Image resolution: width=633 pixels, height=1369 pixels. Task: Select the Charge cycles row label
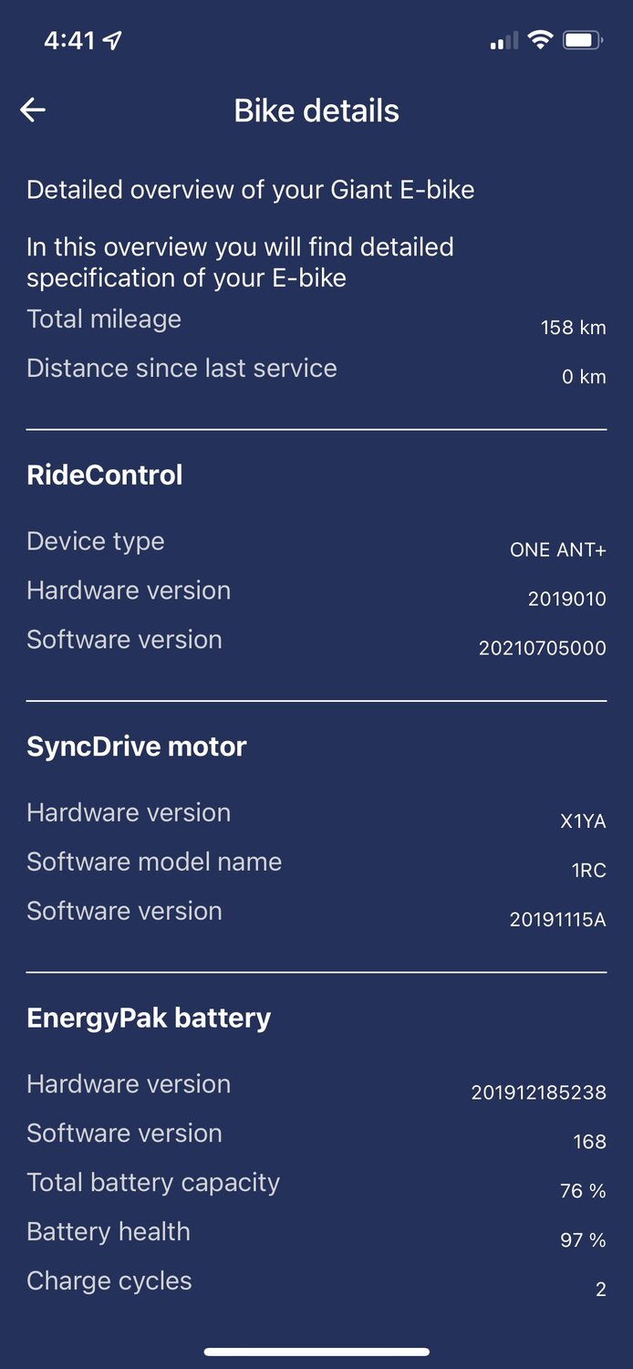pos(109,1281)
